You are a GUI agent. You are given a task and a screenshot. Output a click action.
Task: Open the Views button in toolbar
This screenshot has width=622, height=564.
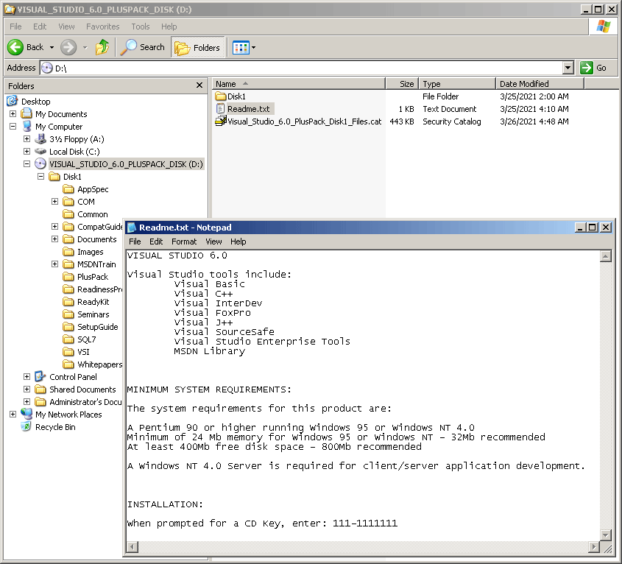coord(241,48)
